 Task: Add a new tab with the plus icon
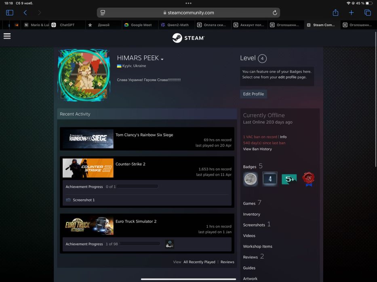(351, 13)
